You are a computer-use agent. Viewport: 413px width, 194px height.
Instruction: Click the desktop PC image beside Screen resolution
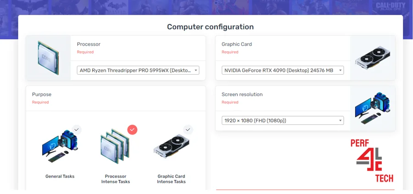coord(373,108)
